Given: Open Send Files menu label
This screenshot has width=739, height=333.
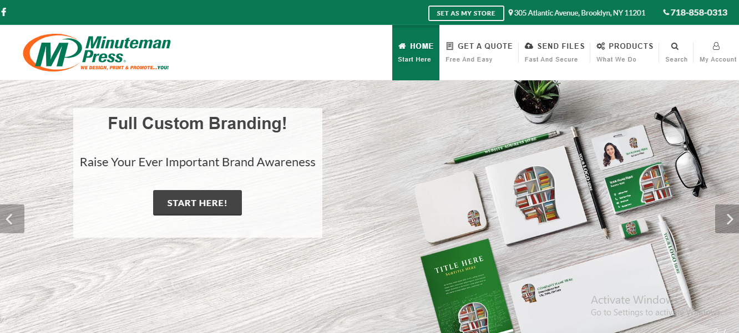Looking at the screenshot, I should click(561, 46).
